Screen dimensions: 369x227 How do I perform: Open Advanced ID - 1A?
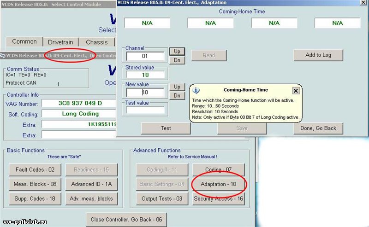pyautogui.click(x=91, y=184)
